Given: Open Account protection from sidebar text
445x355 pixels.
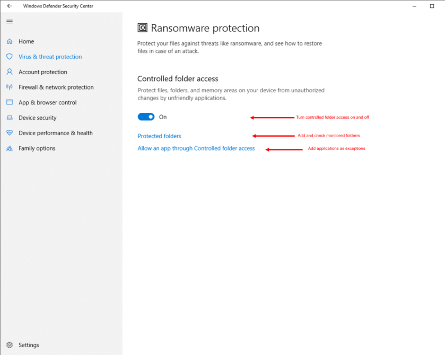Looking at the screenshot, I should coord(42,72).
